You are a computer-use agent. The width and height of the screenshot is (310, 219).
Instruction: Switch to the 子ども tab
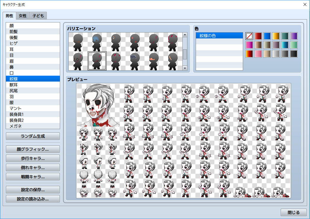click(x=38, y=16)
